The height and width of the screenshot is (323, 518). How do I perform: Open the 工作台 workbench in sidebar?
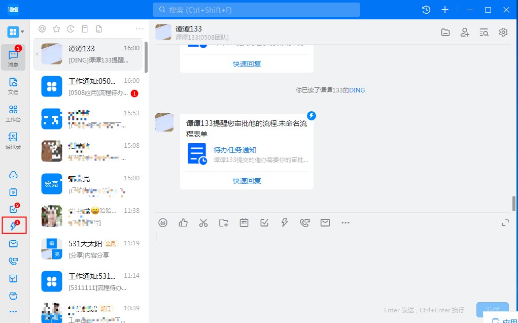point(13,113)
